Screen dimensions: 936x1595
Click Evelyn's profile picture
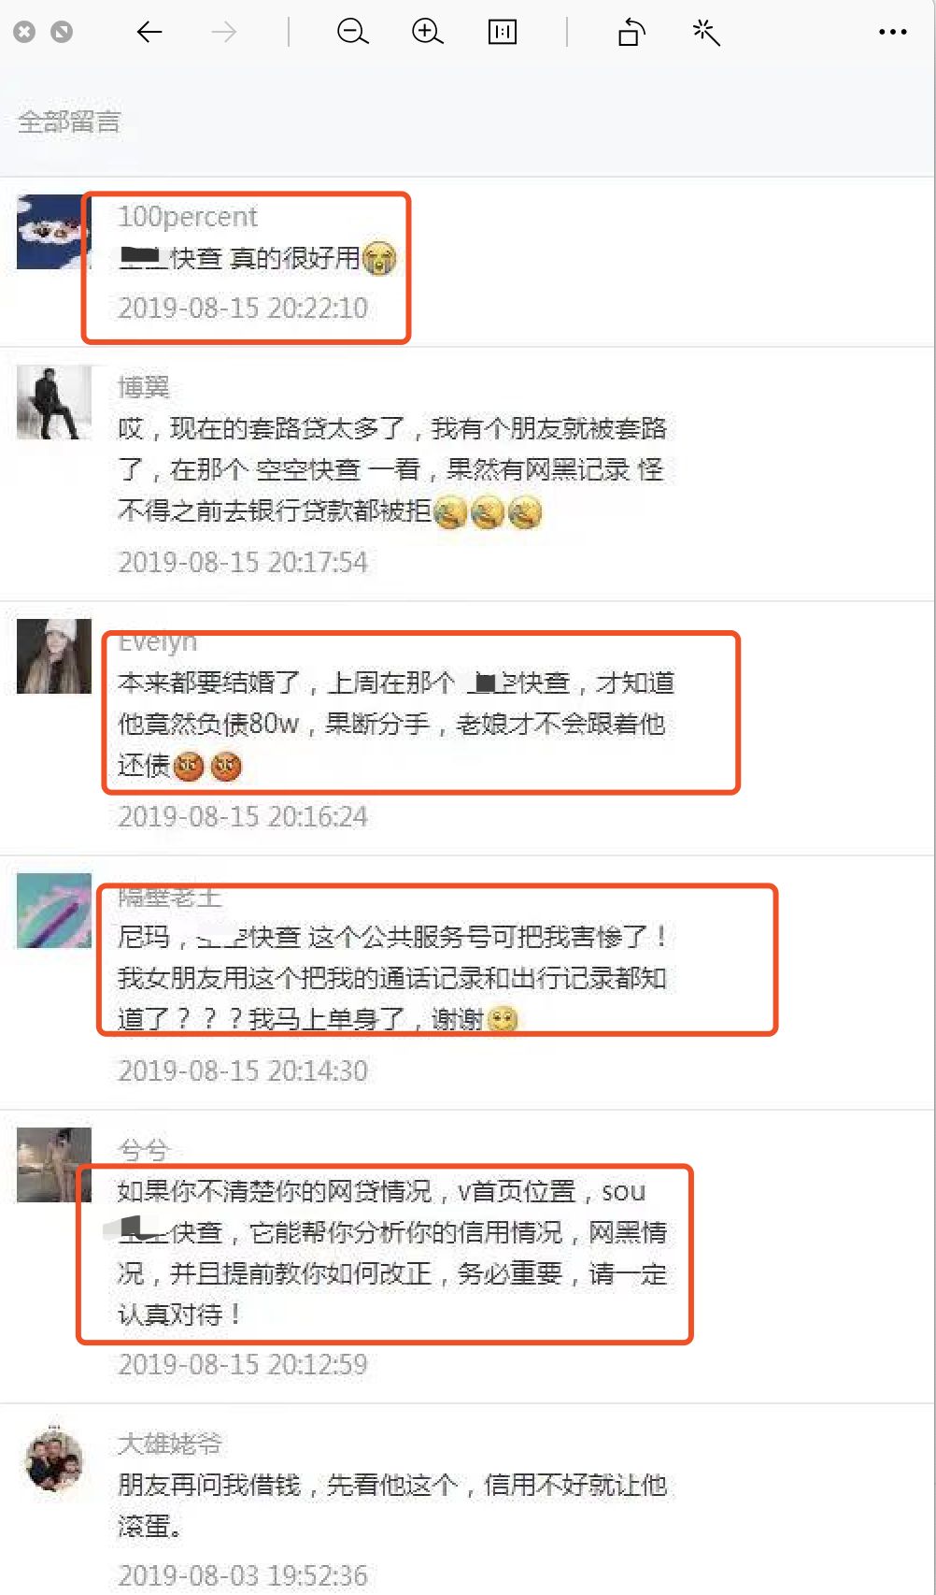54,656
